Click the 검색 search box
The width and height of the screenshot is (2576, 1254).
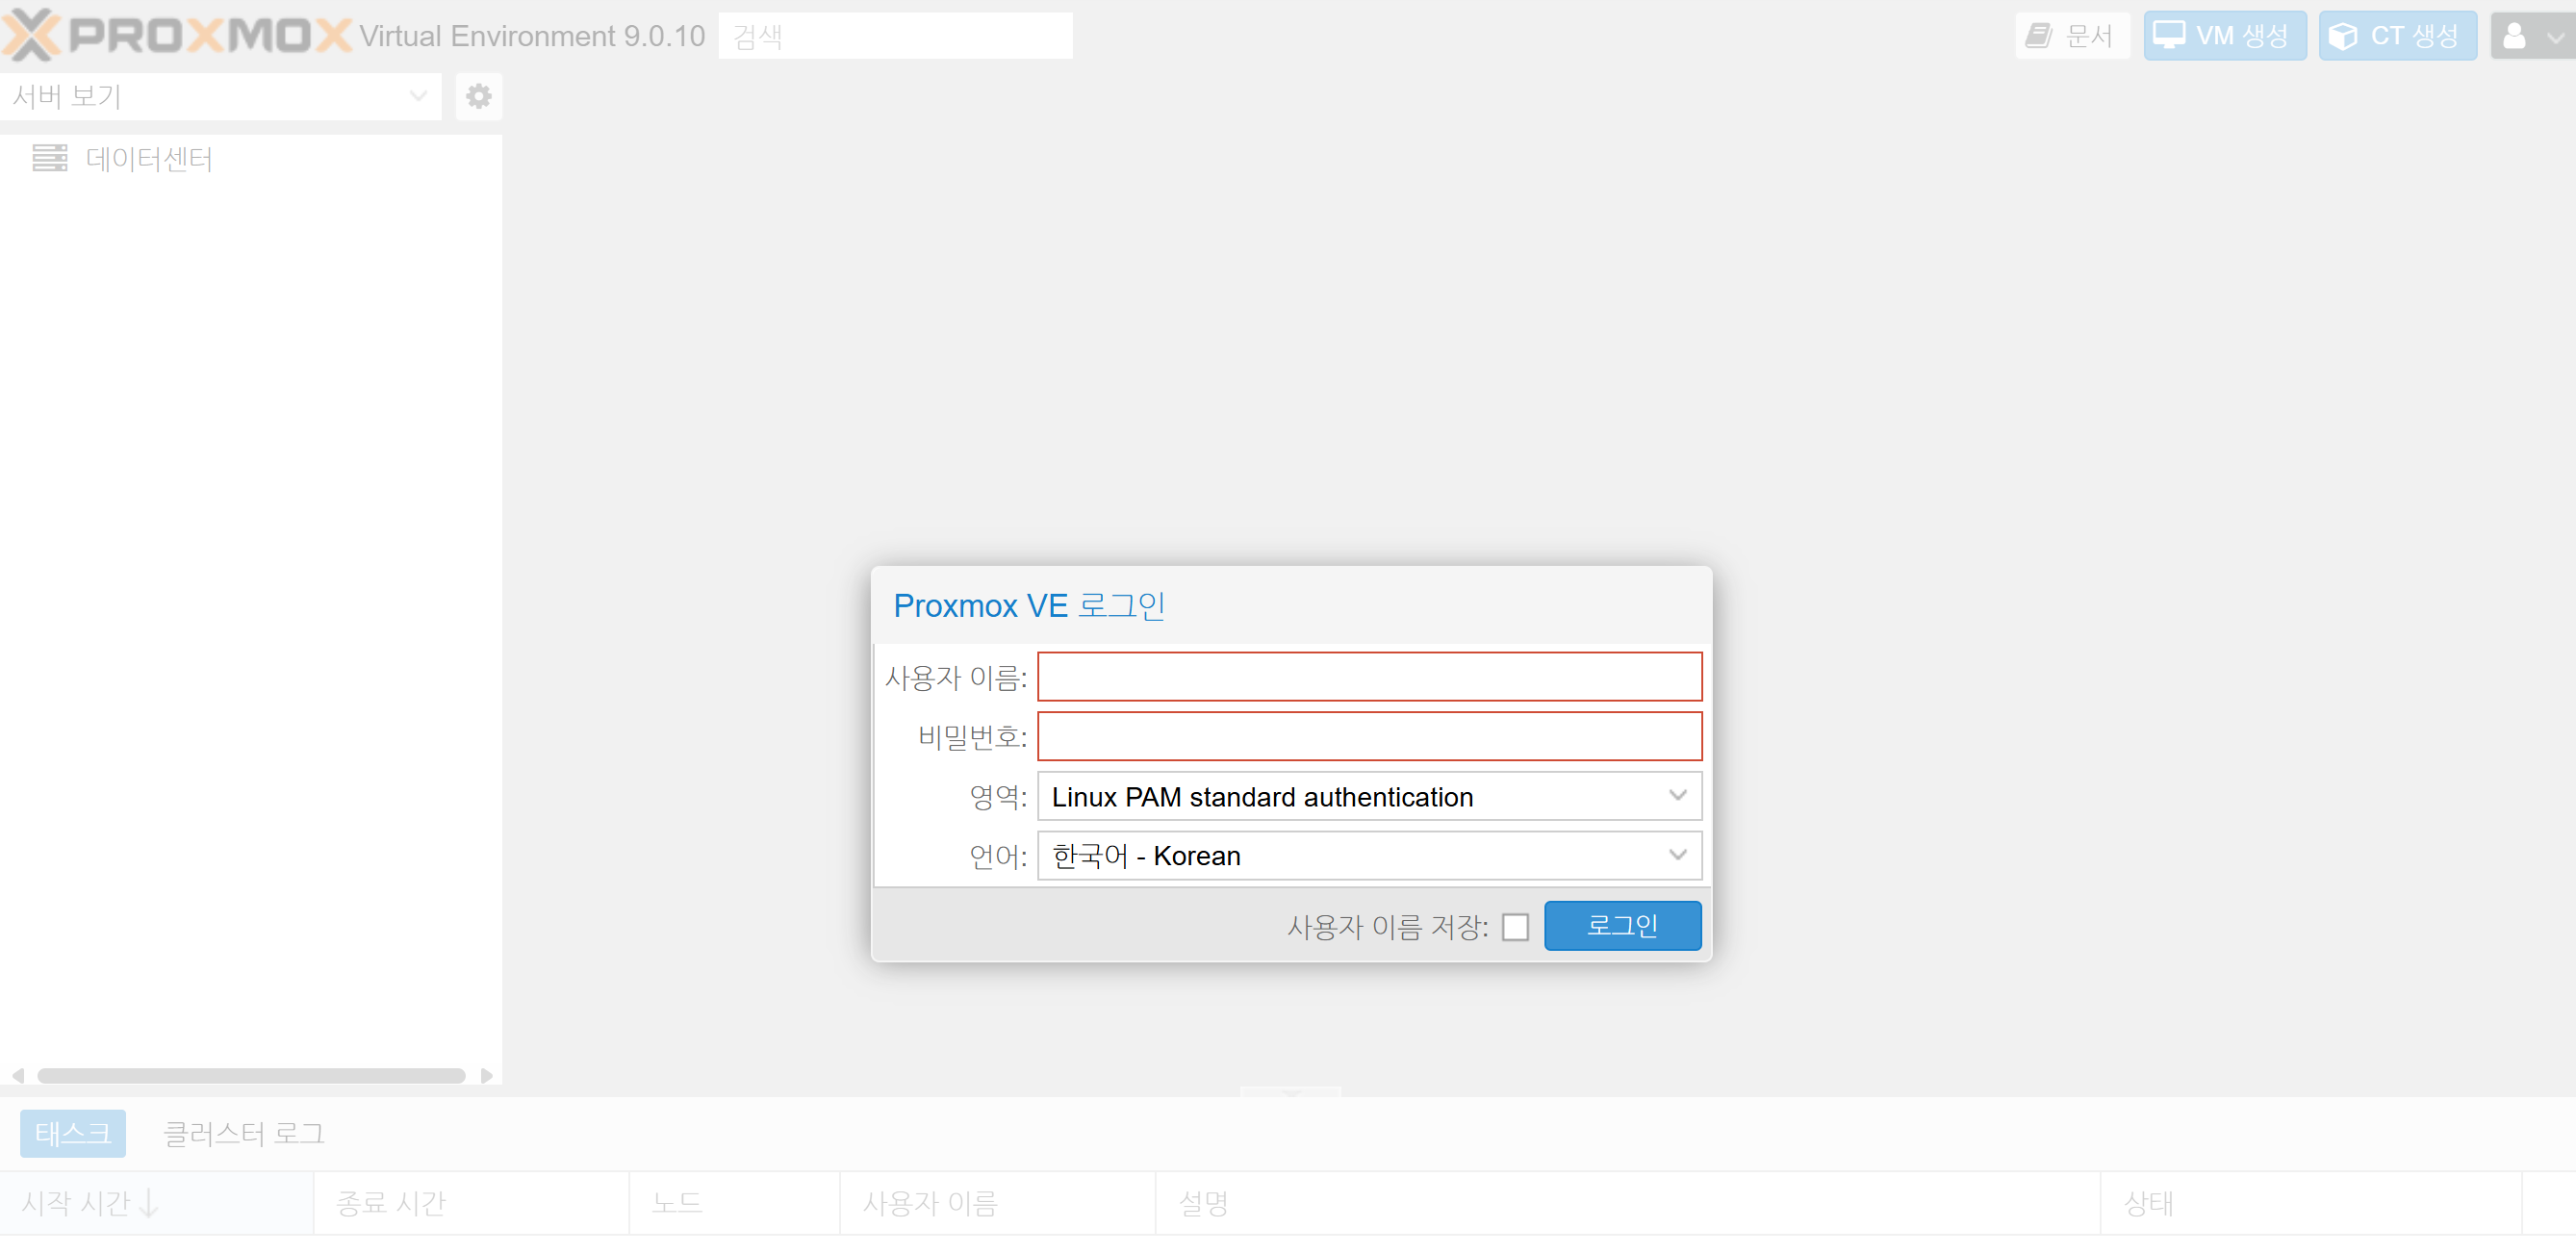(x=894, y=36)
